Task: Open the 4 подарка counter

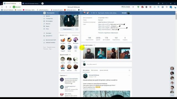Action: pyautogui.click(x=125, y=38)
